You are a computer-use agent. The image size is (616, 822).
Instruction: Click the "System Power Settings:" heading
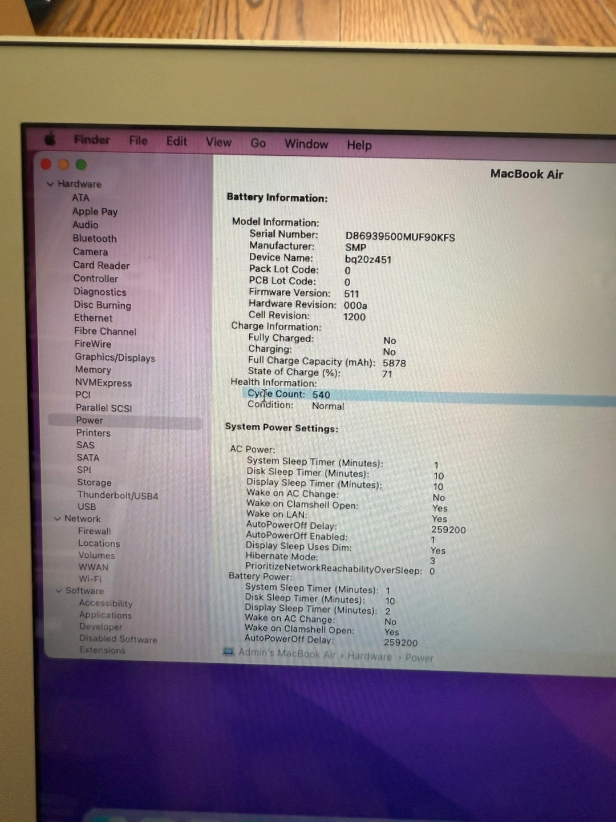tap(281, 428)
